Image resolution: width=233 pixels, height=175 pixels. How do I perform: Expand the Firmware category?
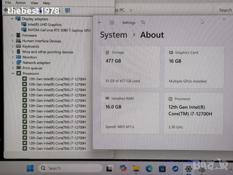(x=12, y=35)
